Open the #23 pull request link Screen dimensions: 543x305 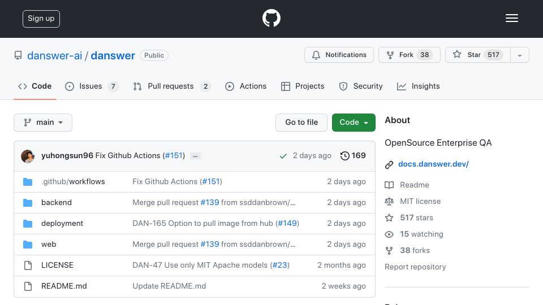[x=280, y=265]
